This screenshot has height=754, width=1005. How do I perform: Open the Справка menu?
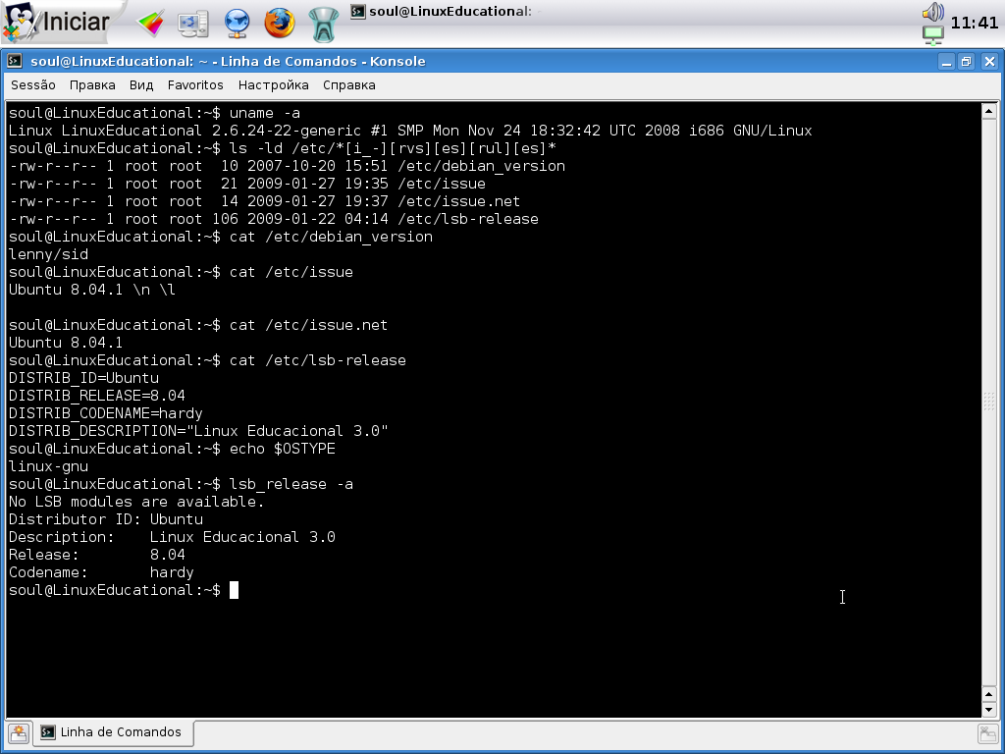[349, 85]
